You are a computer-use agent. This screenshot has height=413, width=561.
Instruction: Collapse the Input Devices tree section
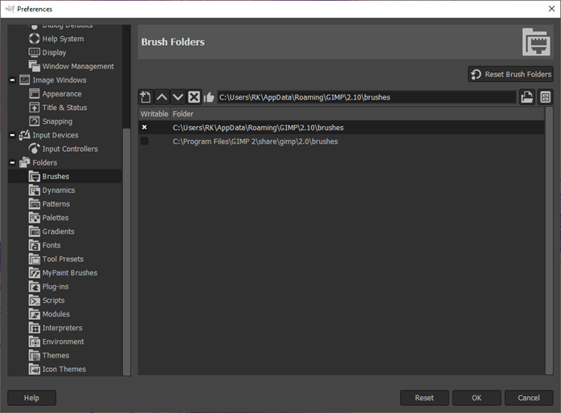point(13,135)
